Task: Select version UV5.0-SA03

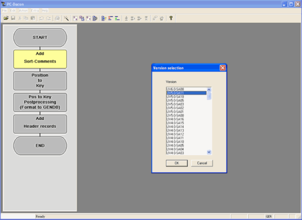Action: pos(186,104)
